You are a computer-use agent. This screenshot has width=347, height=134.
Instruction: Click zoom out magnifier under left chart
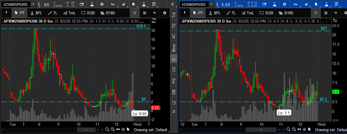click(107, 129)
